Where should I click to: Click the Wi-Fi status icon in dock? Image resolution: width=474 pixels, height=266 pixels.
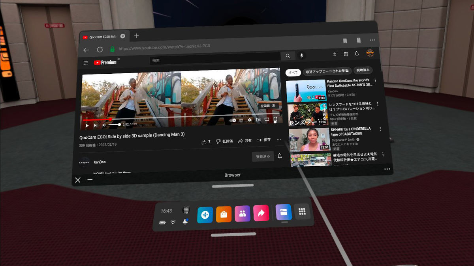point(173,222)
